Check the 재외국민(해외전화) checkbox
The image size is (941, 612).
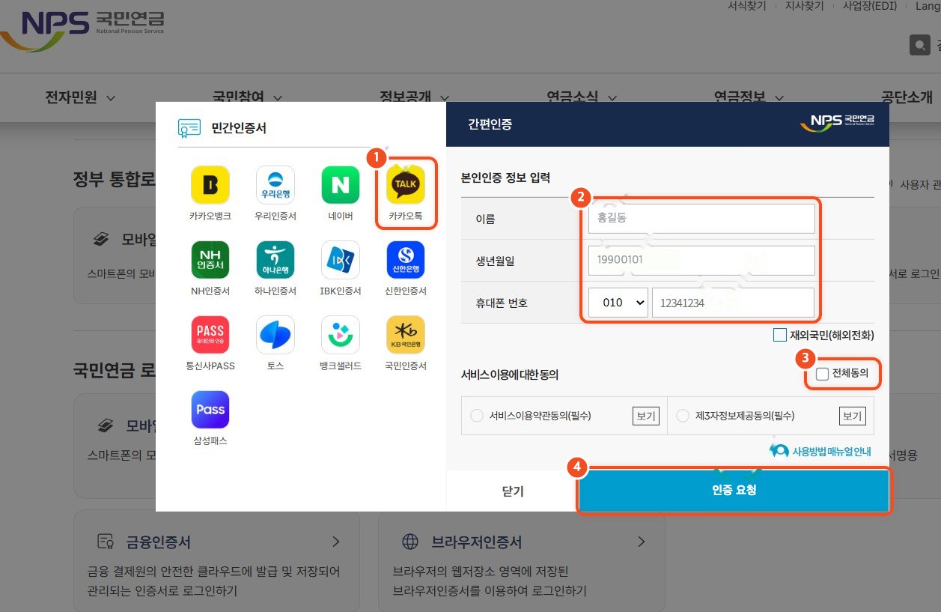(x=780, y=335)
